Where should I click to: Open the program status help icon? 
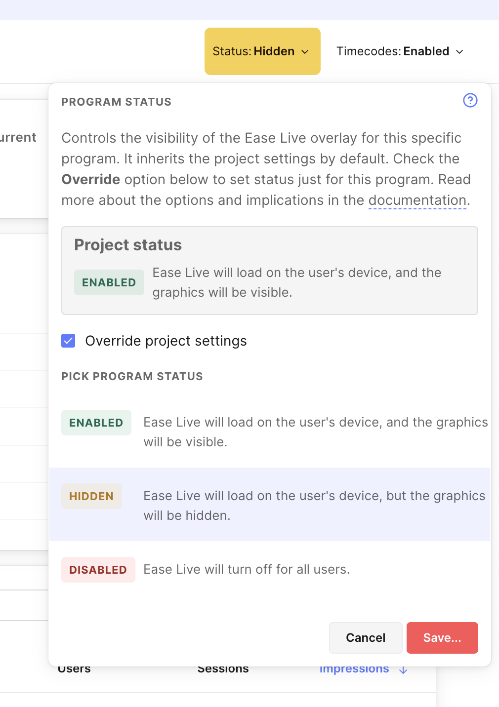pos(470,100)
